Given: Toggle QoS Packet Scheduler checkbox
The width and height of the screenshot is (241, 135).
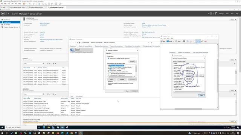Looking at the screenshot, I should [x=108, y=70].
